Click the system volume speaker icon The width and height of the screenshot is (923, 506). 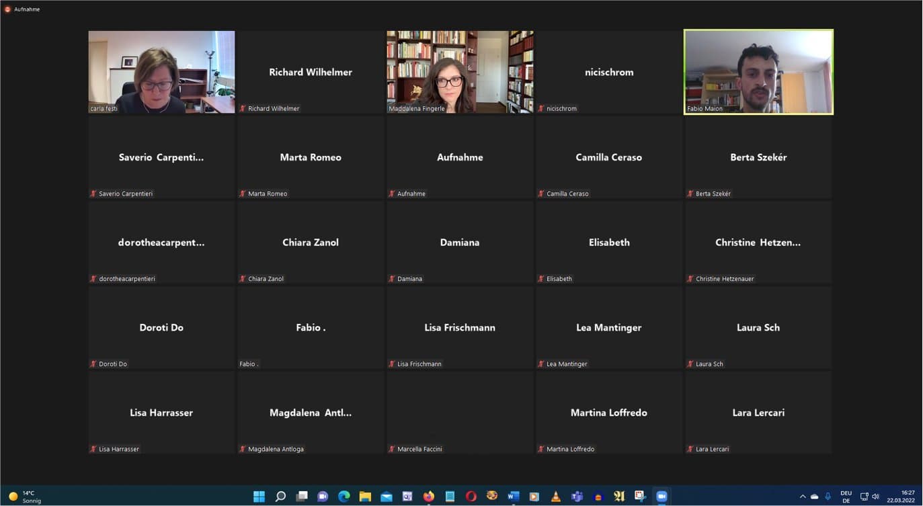pos(875,497)
